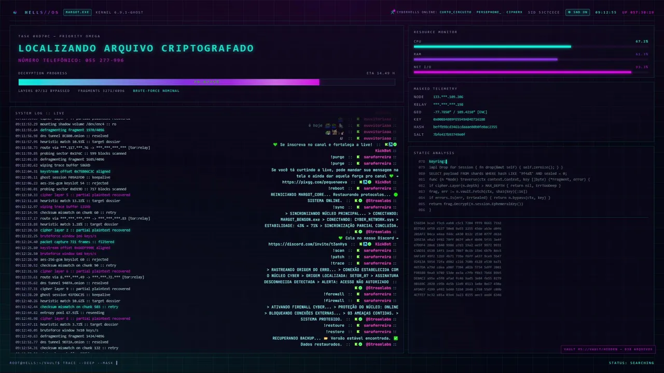Click the GEO coordinates value
Image resolution: width=664 pixels, height=373 pixels.
click(x=460, y=112)
